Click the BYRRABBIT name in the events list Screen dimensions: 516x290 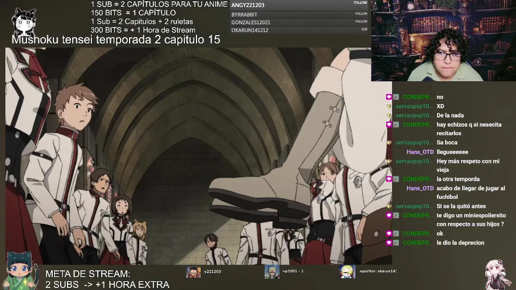click(x=244, y=14)
